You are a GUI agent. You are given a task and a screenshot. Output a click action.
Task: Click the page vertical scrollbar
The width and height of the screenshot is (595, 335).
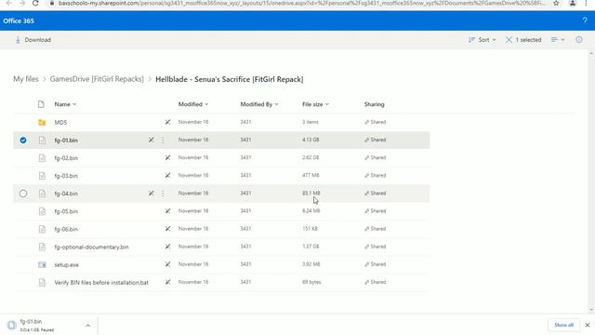[x=591, y=181]
